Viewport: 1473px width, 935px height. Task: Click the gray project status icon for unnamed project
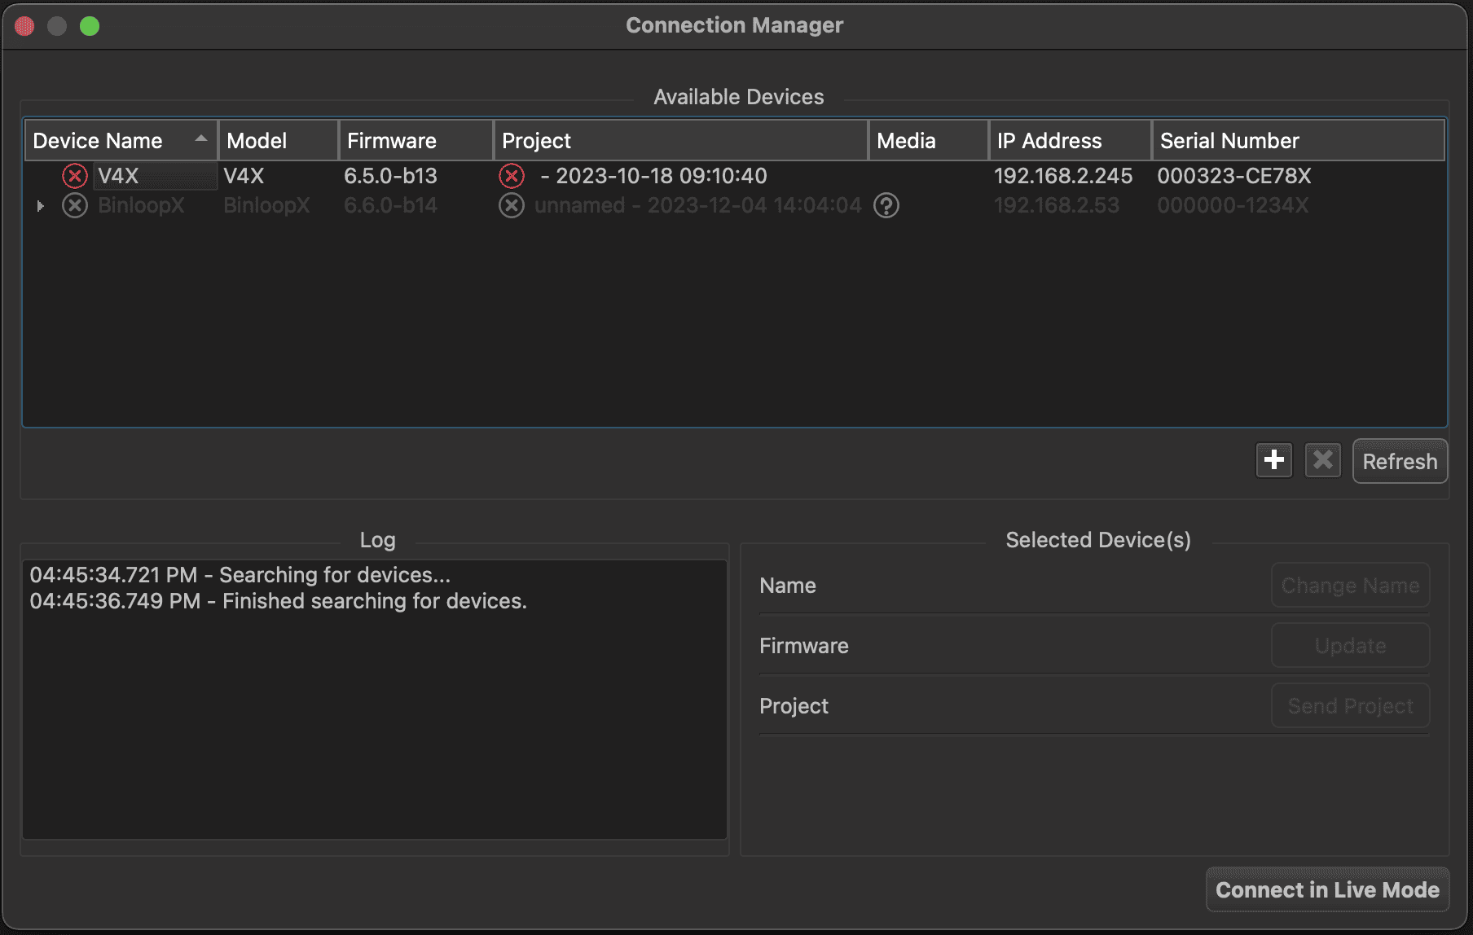pos(512,205)
